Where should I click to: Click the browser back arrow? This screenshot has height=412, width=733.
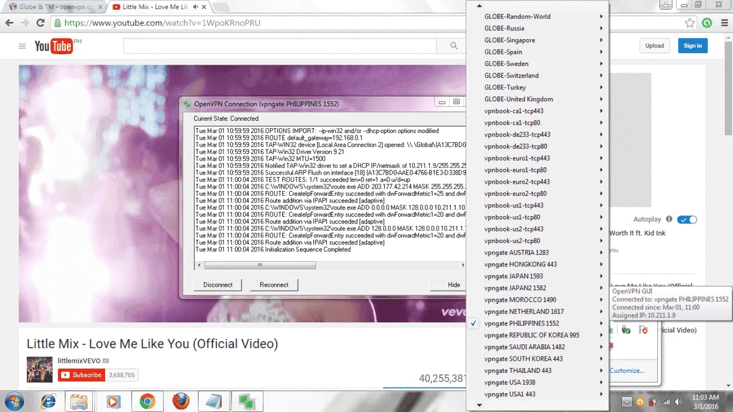tap(9, 23)
